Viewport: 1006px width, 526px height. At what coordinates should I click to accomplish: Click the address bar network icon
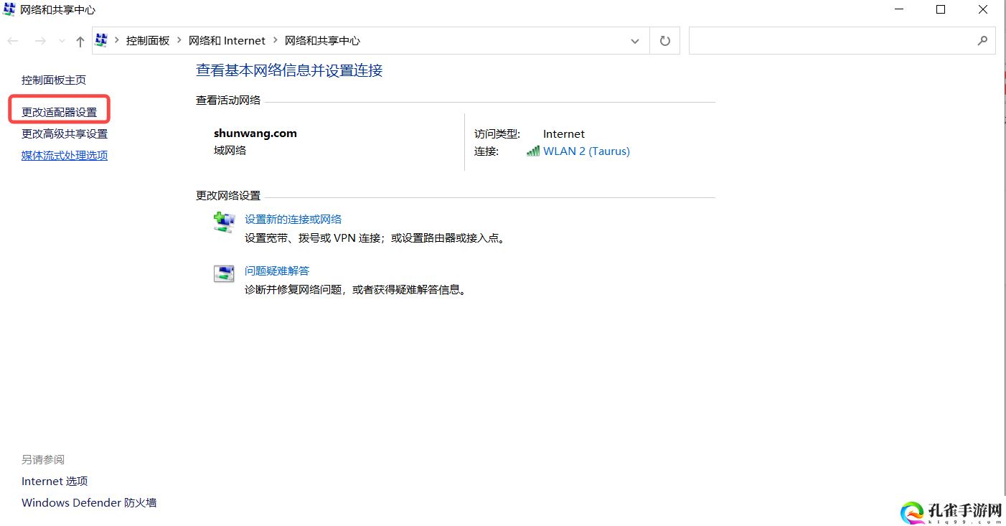tap(102, 40)
